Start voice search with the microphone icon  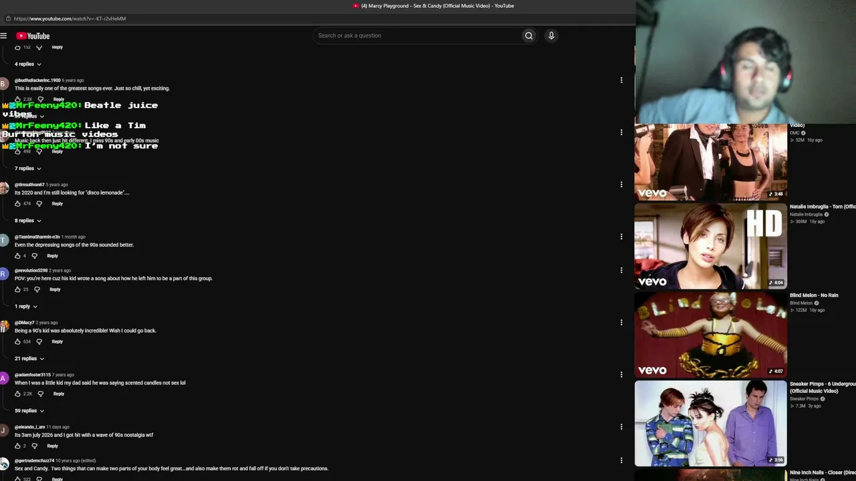point(551,35)
